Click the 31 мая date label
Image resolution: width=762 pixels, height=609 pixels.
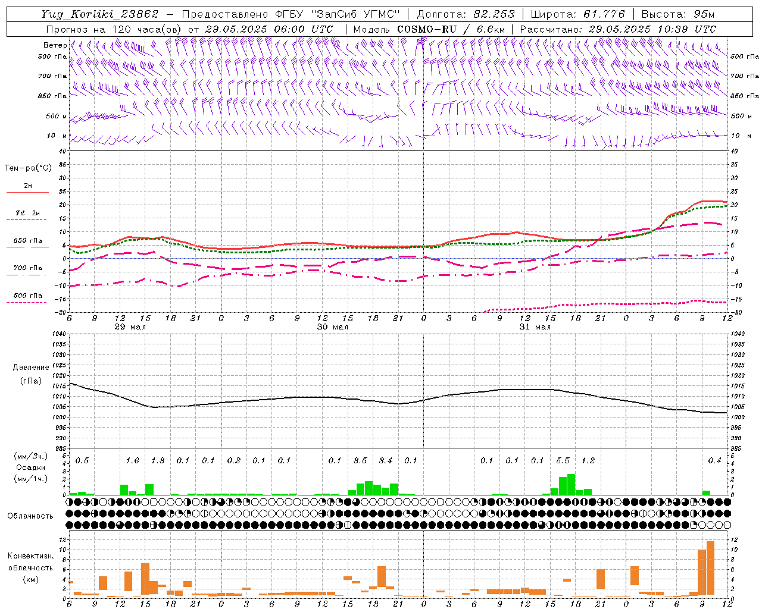point(535,327)
